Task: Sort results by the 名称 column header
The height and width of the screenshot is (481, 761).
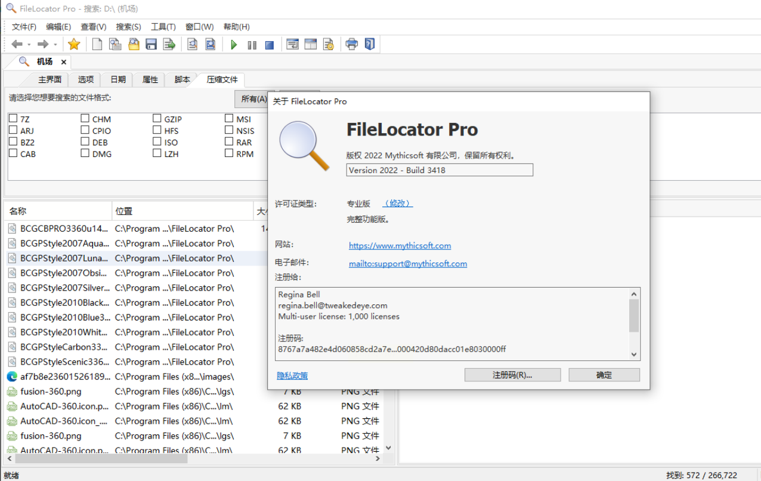Action: [58, 211]
